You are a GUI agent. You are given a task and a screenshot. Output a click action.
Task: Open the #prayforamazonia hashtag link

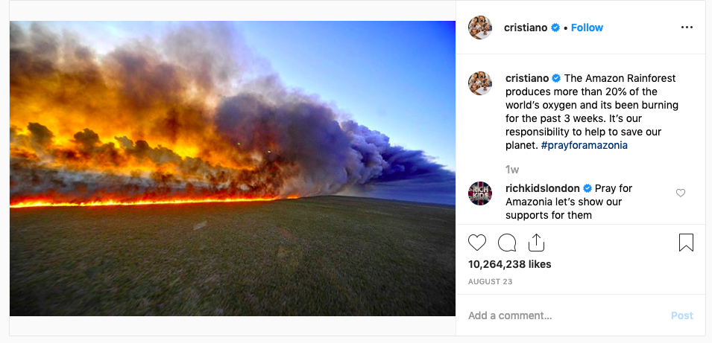point(584,145)
